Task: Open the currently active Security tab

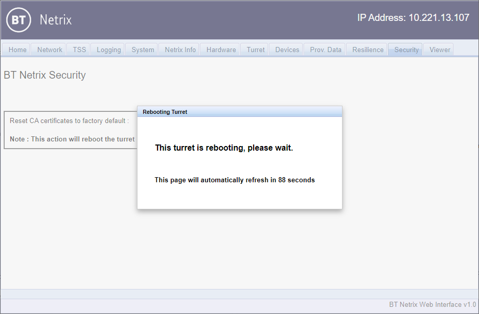Action: pos(406,50)
